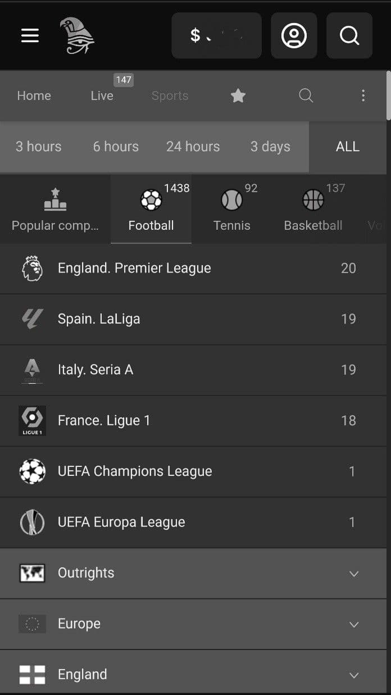This screenshot has height=695, width=391.
Task: Click the Eye of Horus site logo
Action: [x=78, y=35]
